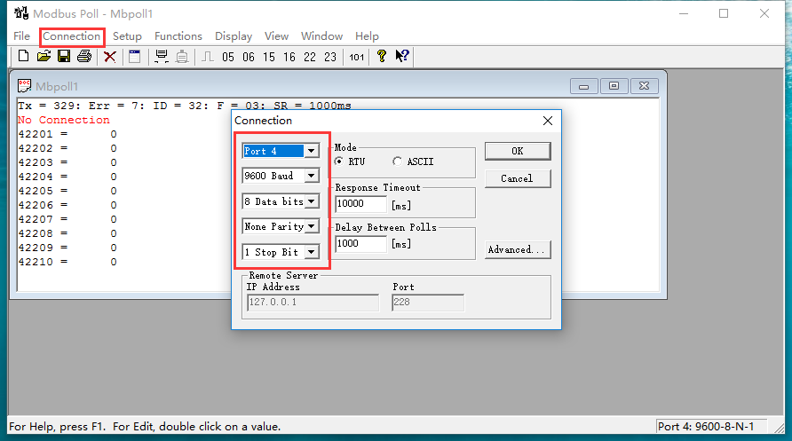Close the Mbpoll1 child window
The height and width of the screenshot is (441, 792).
tap(644, 86)
